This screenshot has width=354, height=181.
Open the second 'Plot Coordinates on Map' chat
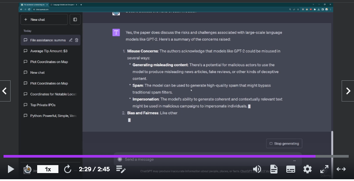tap(49, 83)
